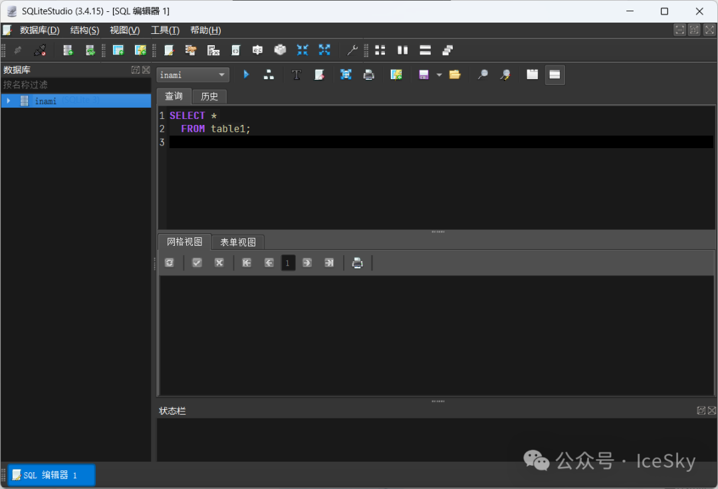Click the results printer icon

[358, 263]
